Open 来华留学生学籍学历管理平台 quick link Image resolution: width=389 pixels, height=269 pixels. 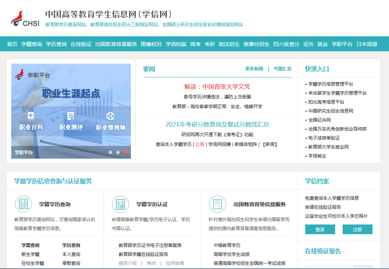coord(337,93)
